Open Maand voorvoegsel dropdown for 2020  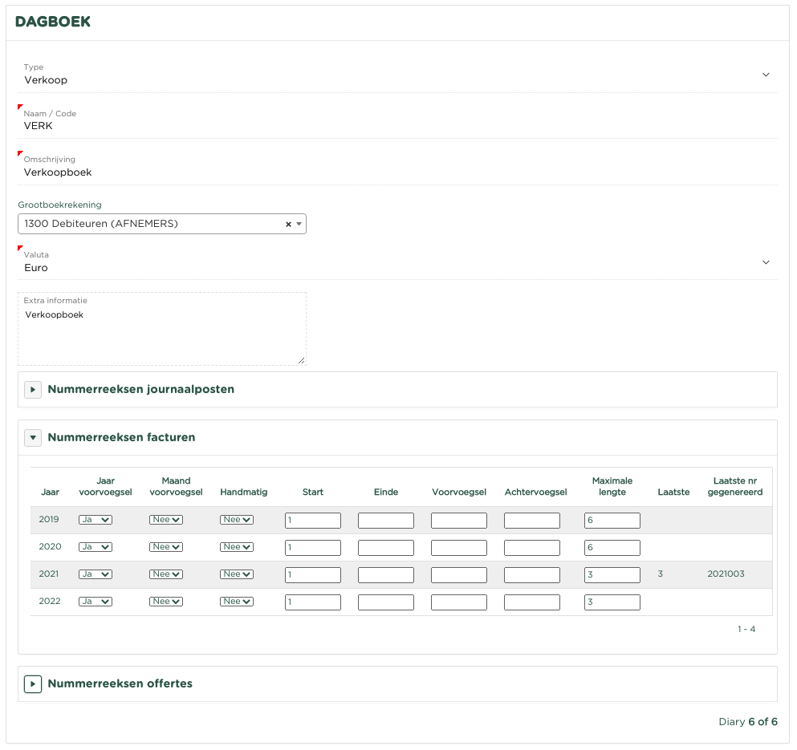click(x=166, y=547)
